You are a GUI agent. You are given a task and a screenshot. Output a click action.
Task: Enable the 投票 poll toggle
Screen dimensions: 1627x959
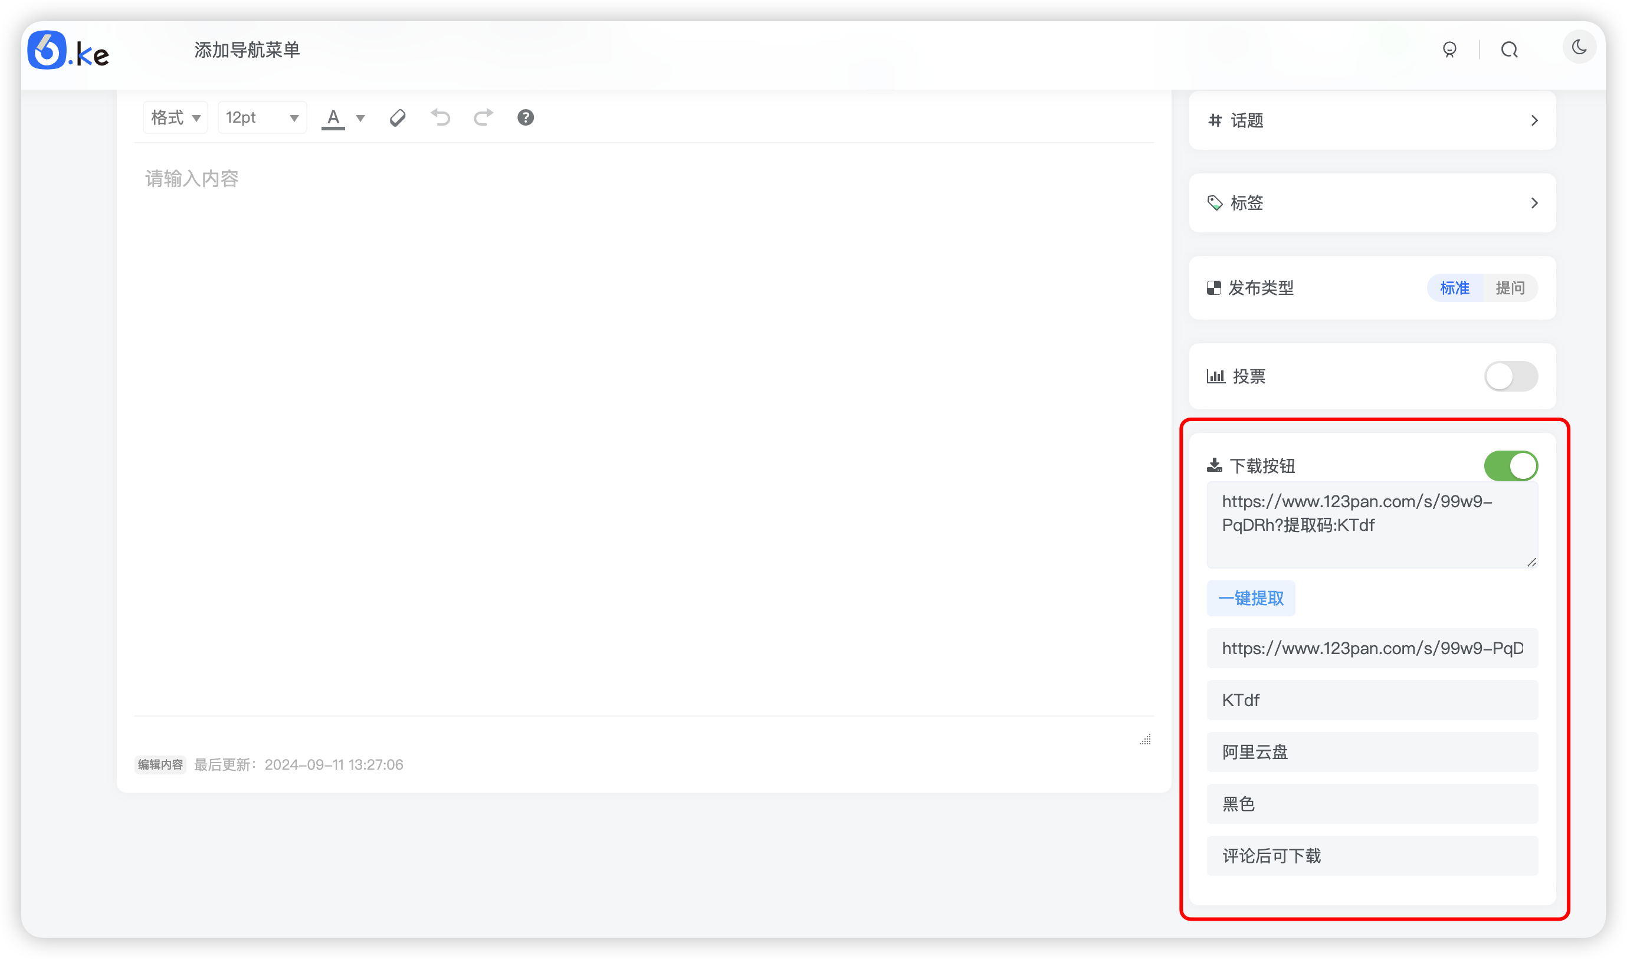point(1511,376)
